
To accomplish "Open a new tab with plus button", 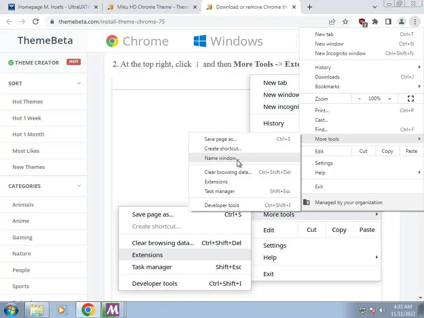I will point(310,7).
